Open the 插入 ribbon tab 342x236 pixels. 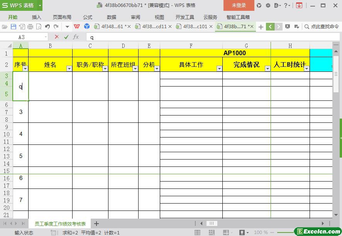click(36, 17)
